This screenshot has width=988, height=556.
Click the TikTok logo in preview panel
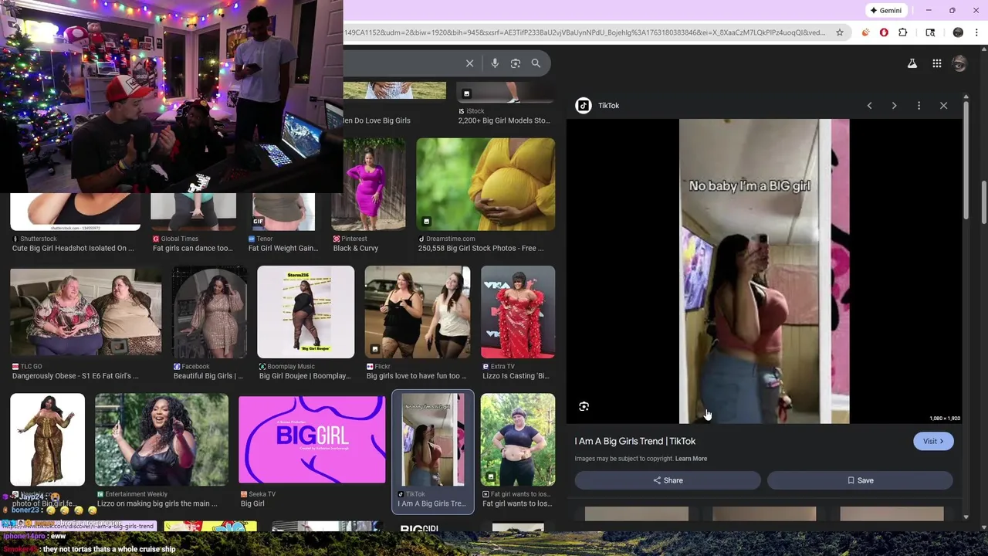click(584, 105)
